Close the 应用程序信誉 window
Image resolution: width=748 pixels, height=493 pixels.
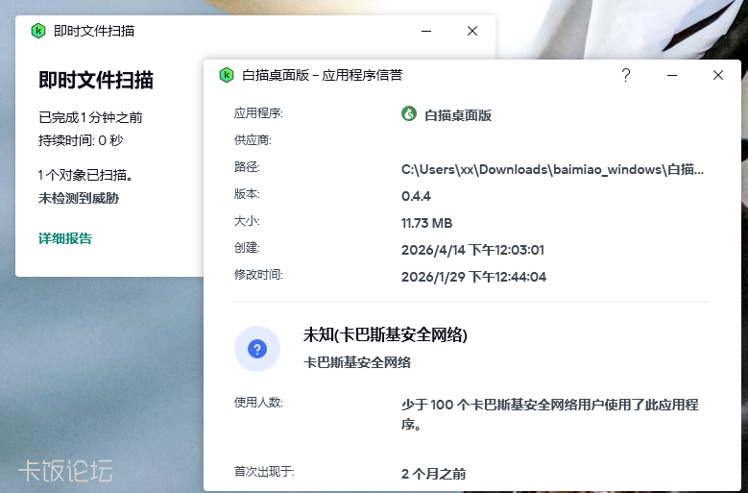point(718,75)
